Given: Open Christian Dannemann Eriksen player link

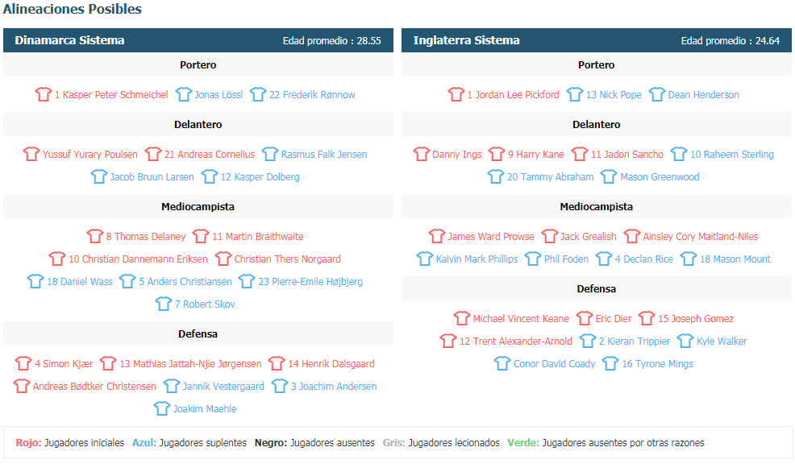Looking at the screenshot, I should [x=138, y=259].
